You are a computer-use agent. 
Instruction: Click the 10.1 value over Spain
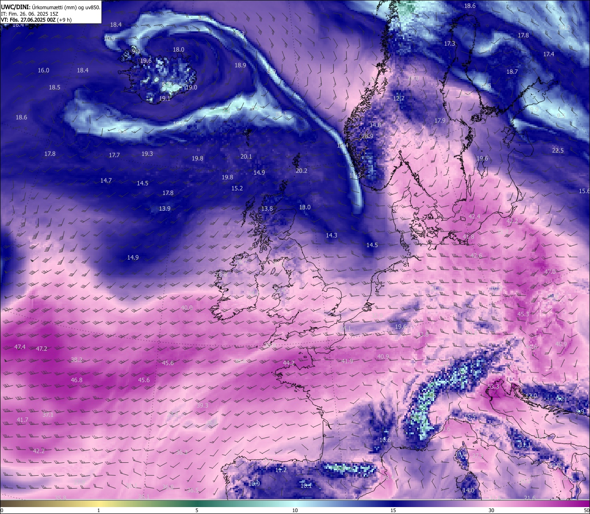click(x=306, y=486)
